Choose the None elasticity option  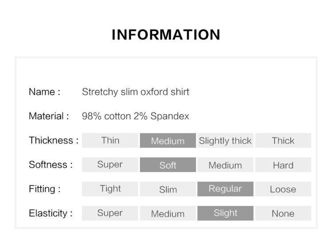click(283, 213)
